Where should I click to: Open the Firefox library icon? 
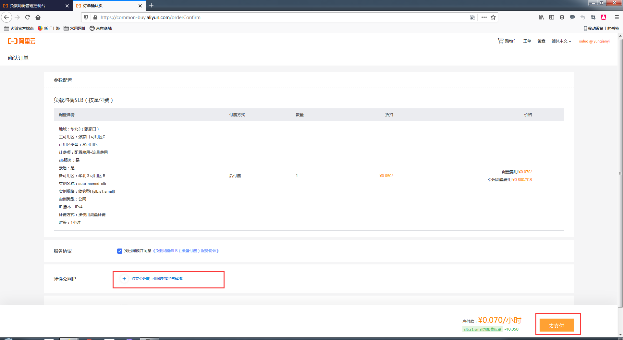(x=541, y=18)
